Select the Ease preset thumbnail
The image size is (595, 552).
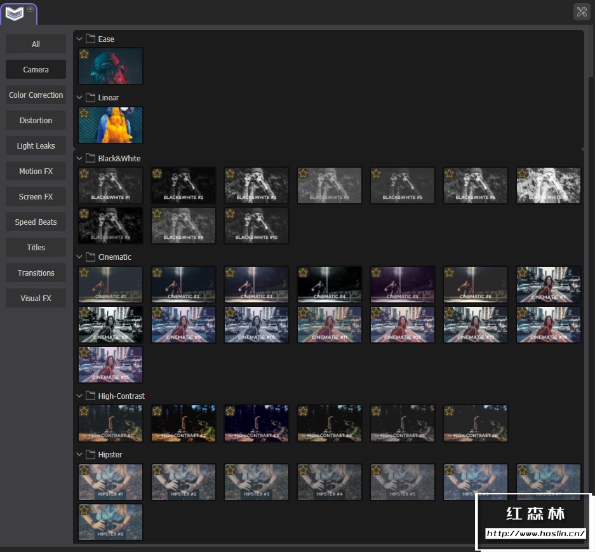click(110, 66)
